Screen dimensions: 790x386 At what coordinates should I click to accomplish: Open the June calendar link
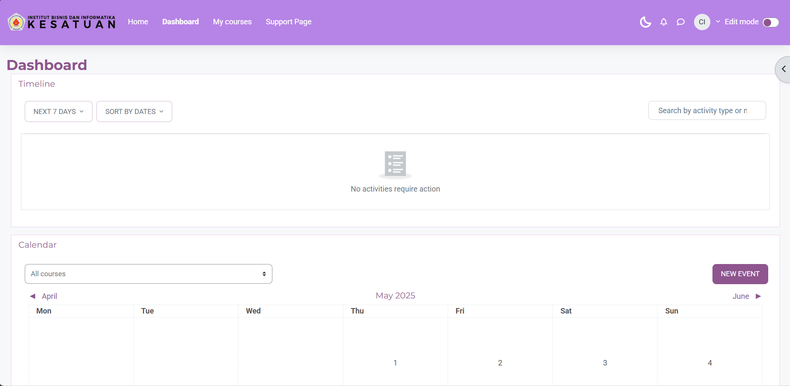(740, 296)
